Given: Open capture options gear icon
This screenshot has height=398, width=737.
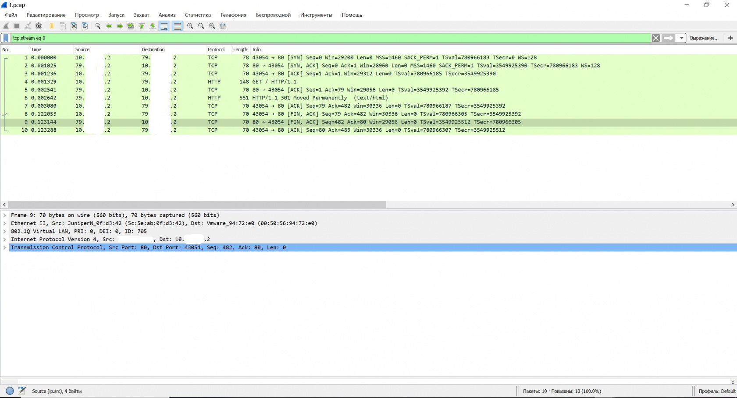Looking at the screenshot, I should (39, 26).
